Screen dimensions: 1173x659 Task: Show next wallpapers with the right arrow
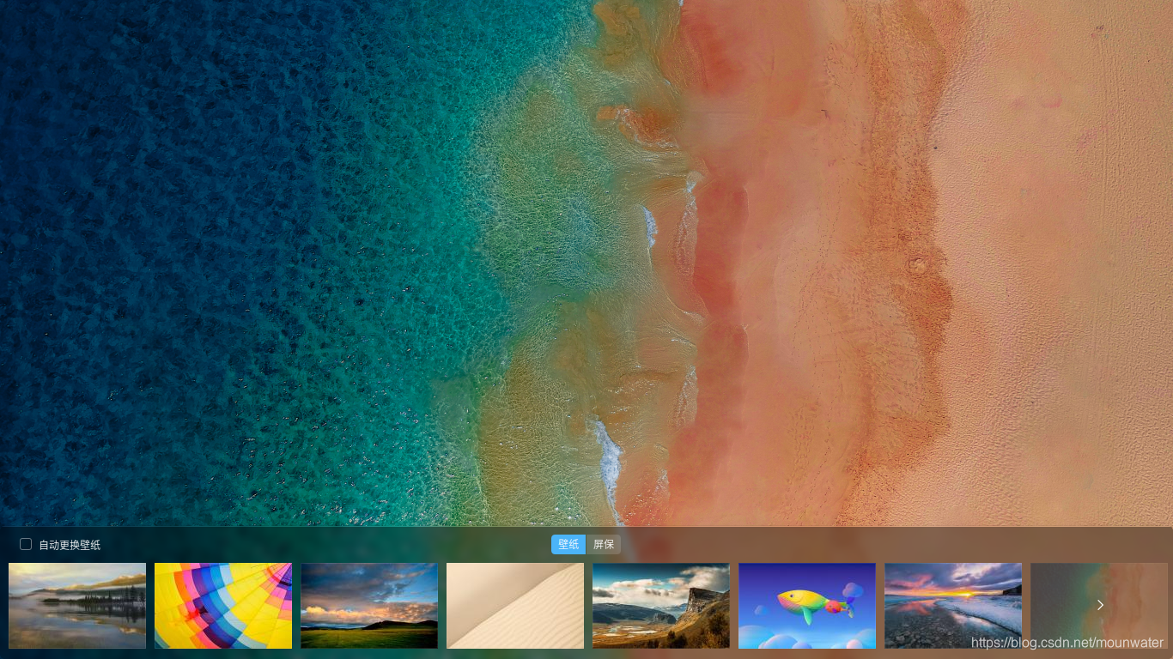[1100, 605]
